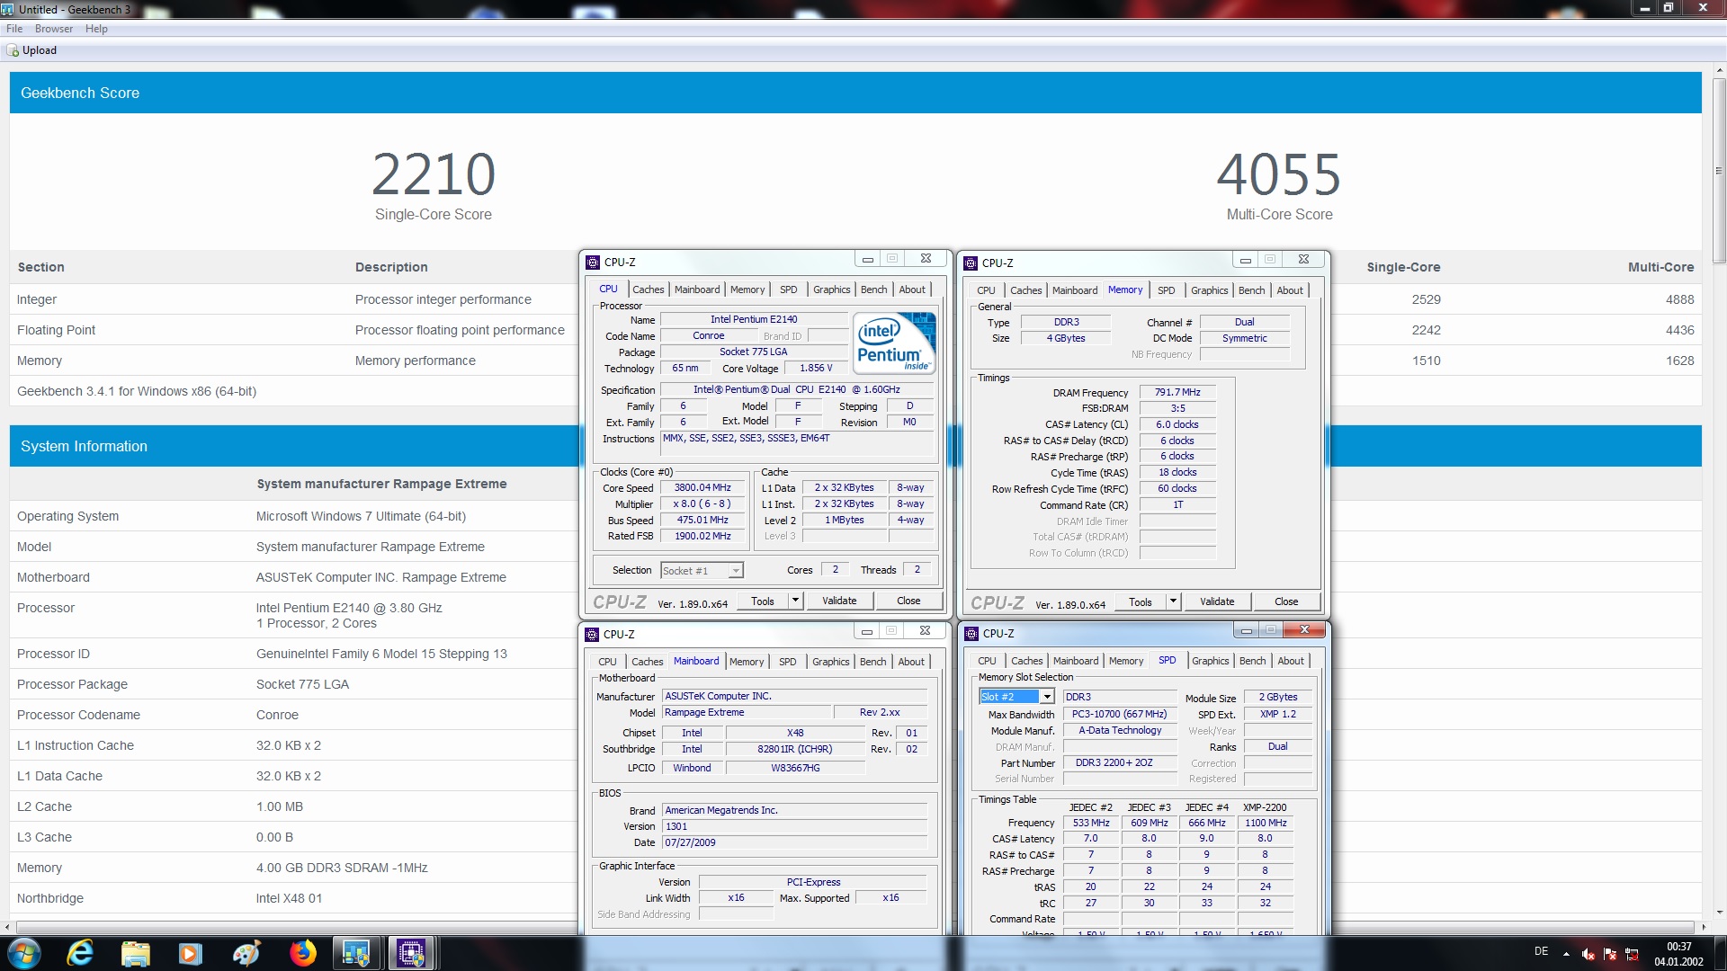The image size is (1727, 971).
Task: Click Validate in the Memory window
Action: point(1217,601)
